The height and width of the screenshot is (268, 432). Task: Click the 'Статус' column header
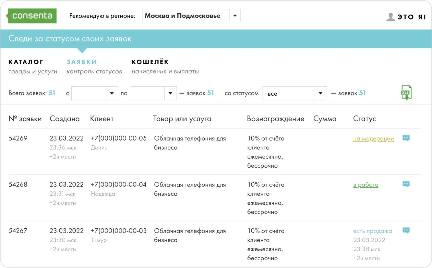(x=365, y=119)
